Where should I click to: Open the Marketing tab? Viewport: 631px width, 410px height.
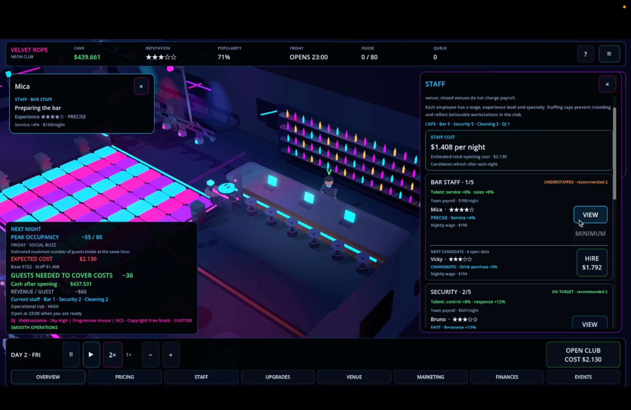[430, 377]
